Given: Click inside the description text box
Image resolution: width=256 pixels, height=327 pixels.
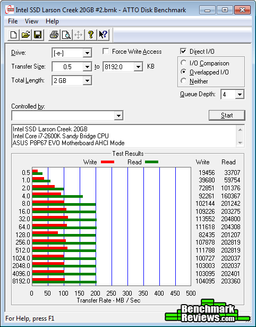Looking at the screenshot, I should point(124,136).
